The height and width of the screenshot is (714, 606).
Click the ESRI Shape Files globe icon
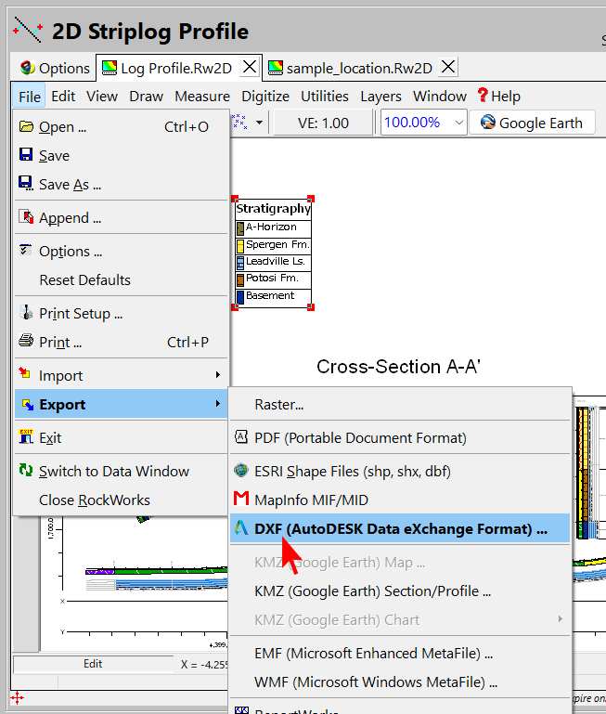tap(241, 471)
